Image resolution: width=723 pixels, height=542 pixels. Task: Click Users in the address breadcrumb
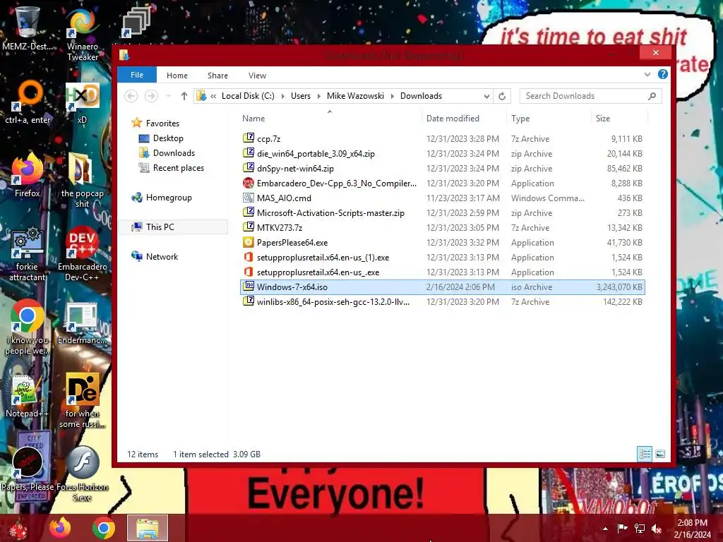tap(301, 96)
